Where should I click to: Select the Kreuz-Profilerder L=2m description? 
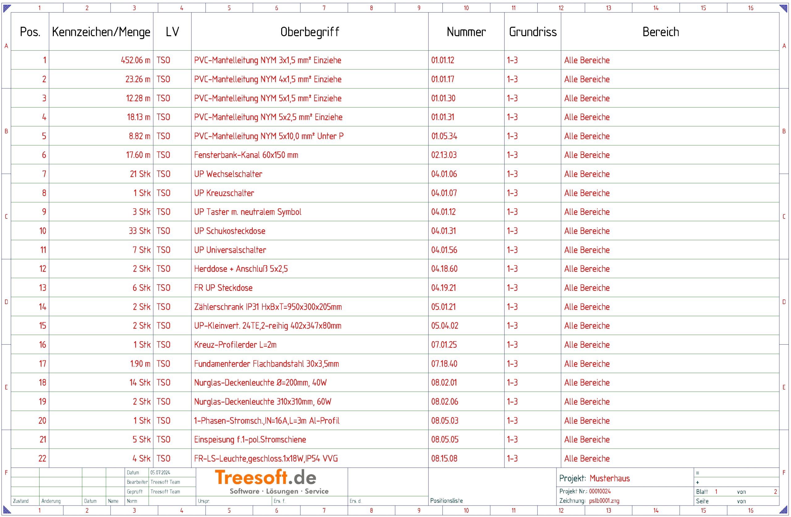coord(235,345)
